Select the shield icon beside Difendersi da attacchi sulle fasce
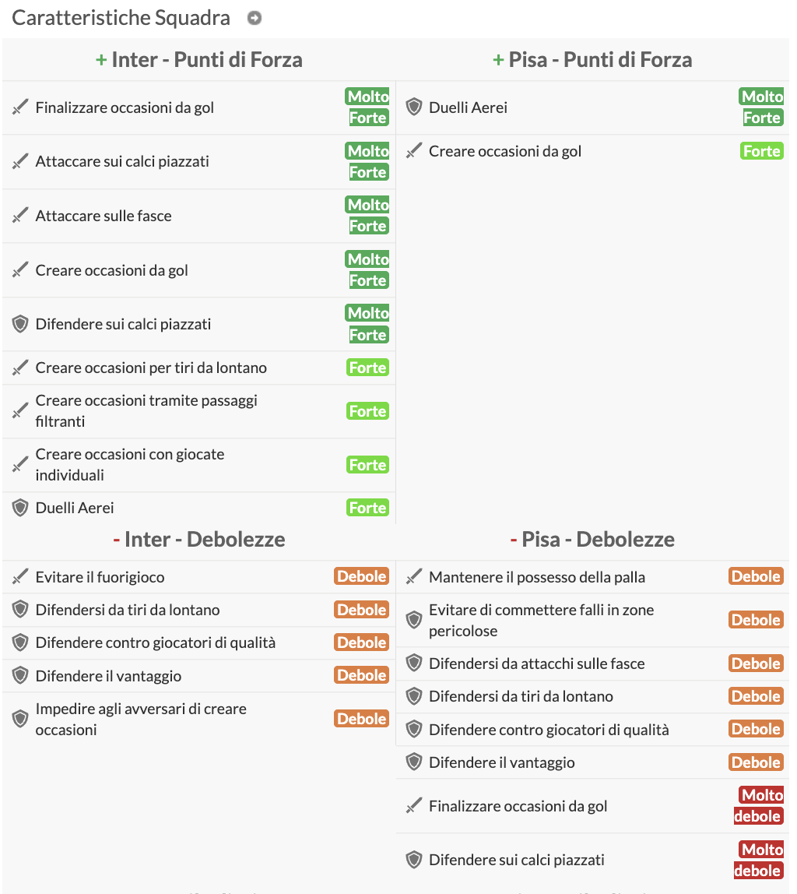Screen dimensions: 797x894 [x=413, y=663]
